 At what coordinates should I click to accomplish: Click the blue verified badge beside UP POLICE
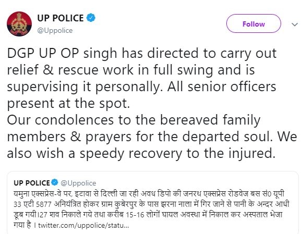91,18
